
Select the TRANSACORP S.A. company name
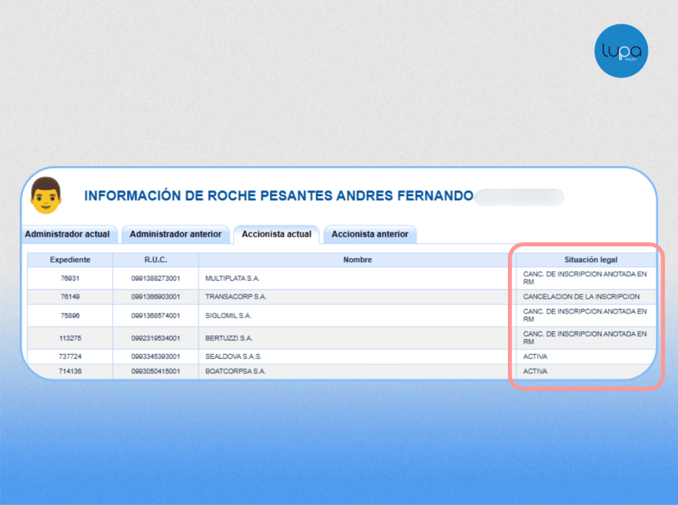(x=236, y=297)
